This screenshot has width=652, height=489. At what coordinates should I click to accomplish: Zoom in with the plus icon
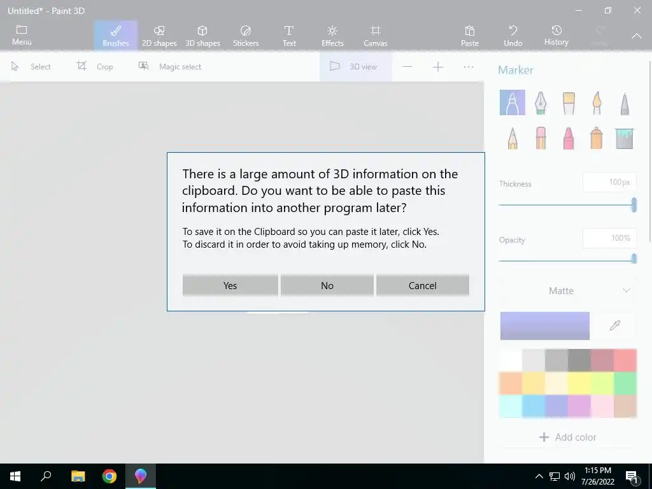(x=438, y=67)
